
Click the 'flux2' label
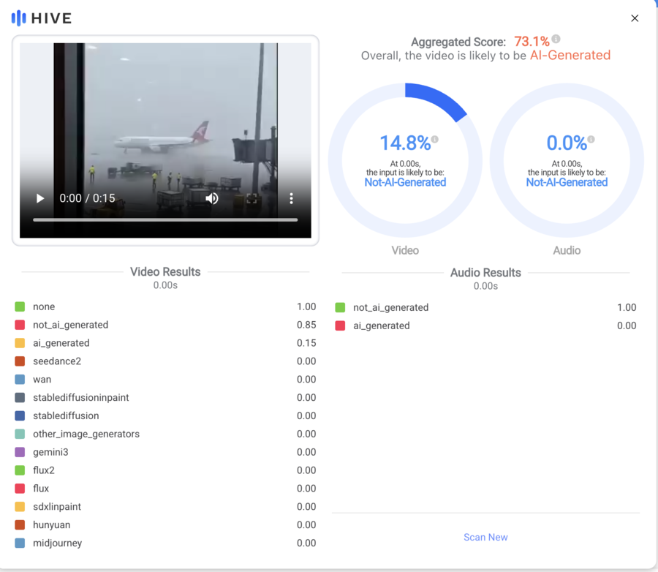point(44,470)
